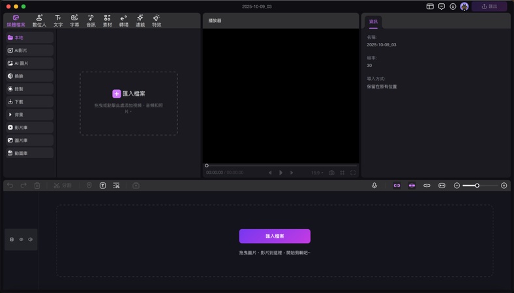Image resolution: width=514 pixels, height=293 pixels.
Task: Click the zoom out minus icon on timeline
Action: [457, 186]
